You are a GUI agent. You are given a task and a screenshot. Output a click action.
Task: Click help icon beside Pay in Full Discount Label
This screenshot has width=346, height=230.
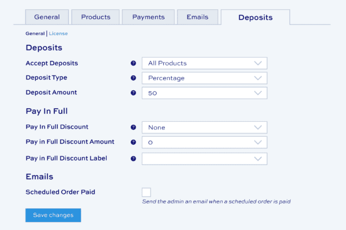[133, 159]
